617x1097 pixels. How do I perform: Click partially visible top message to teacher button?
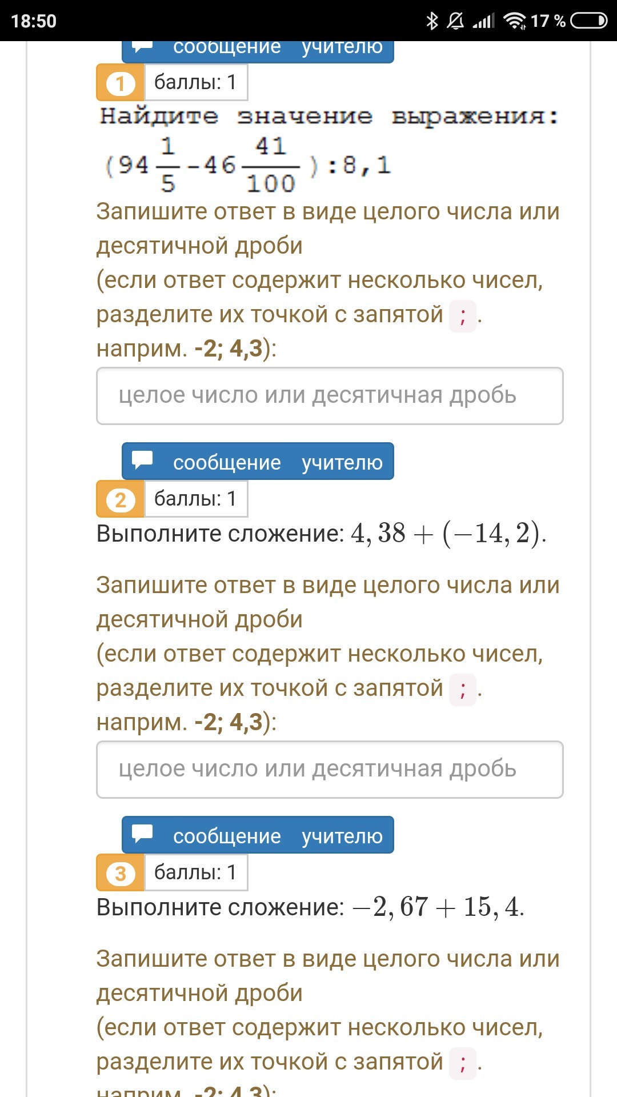point(258,51)
